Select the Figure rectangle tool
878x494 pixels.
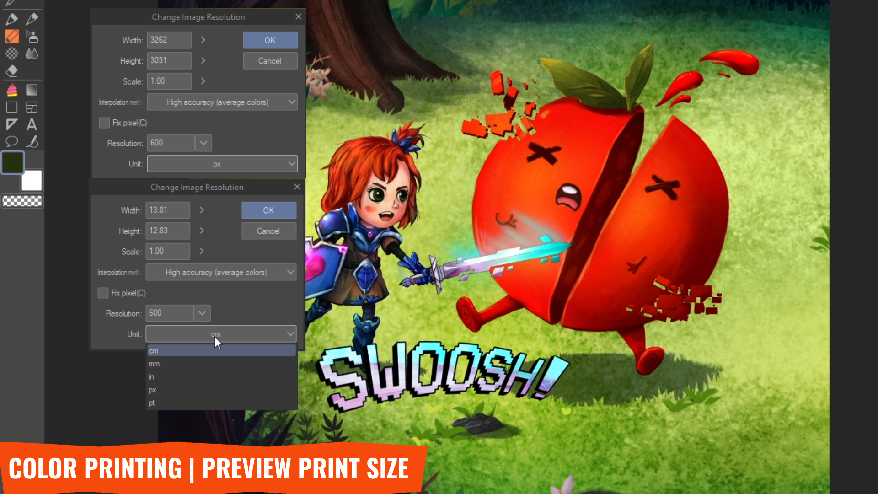[12, 107]
